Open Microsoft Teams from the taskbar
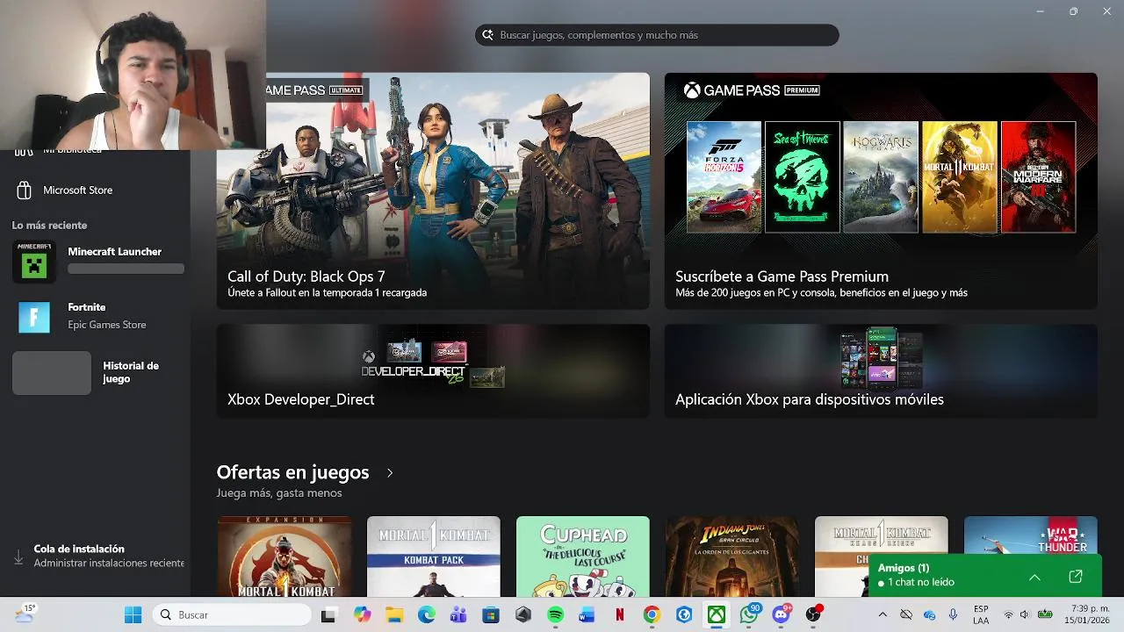Image resolution: width=1124 pixels, height=632 pixels. click(458, 615)
